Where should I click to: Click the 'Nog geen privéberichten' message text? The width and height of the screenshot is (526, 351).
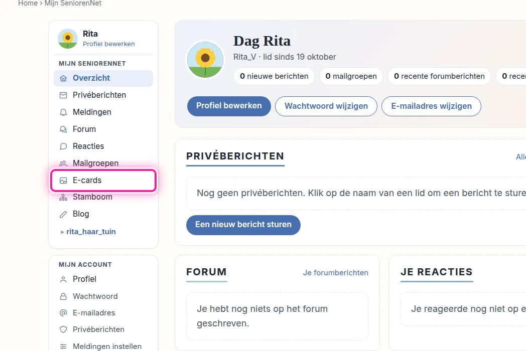coord(361,193)
